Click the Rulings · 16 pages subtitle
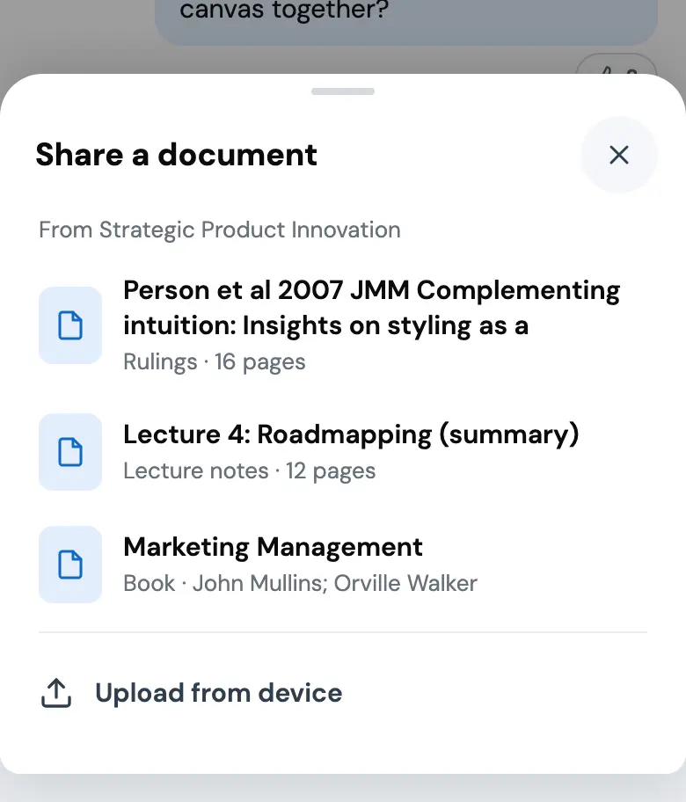The width and height of the screenshot is (686, 802). [215, 362]
